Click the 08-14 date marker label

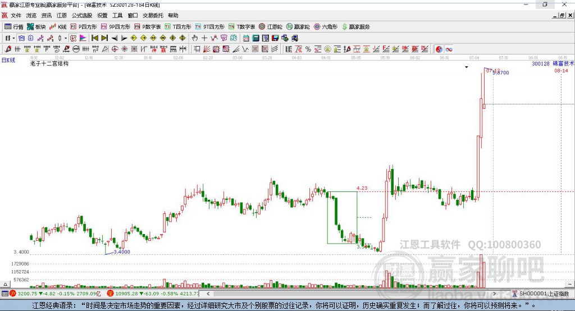coord(561,70)
